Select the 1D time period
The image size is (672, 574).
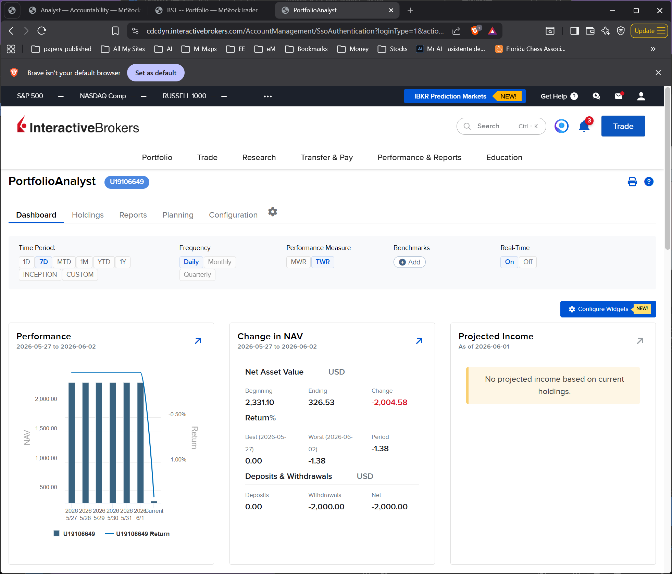tap(26, 262)
